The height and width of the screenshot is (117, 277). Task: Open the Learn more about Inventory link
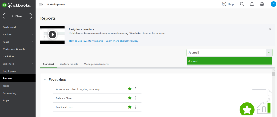122,41
